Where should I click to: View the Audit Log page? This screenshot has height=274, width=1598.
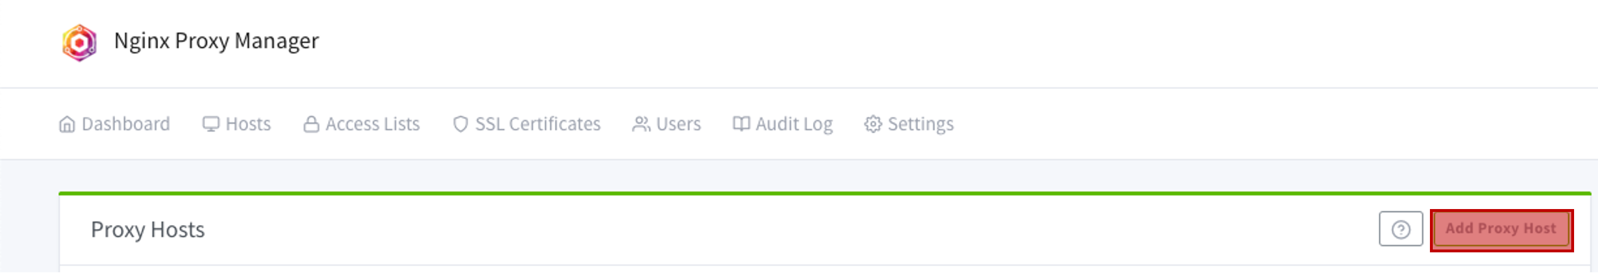pyautogui.click(x=783, y=125)
